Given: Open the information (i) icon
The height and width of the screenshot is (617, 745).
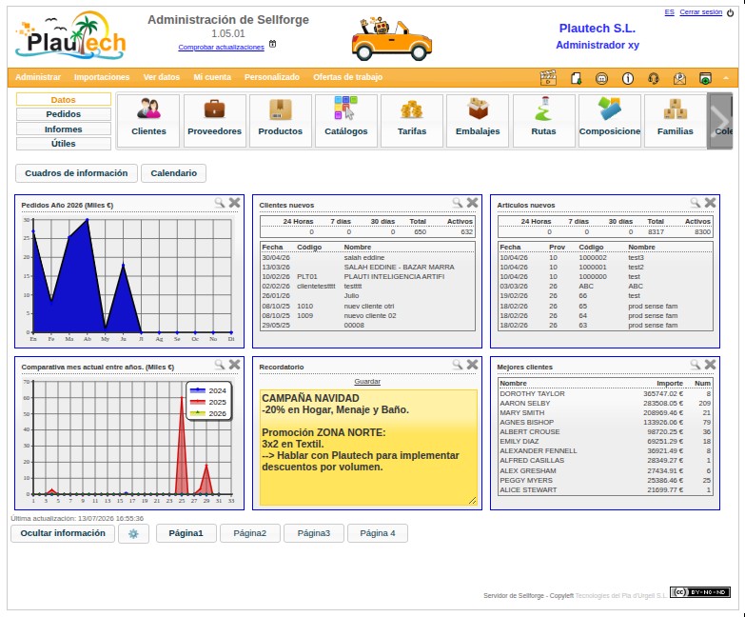Looking at the screenshot, I should point(628,78).
